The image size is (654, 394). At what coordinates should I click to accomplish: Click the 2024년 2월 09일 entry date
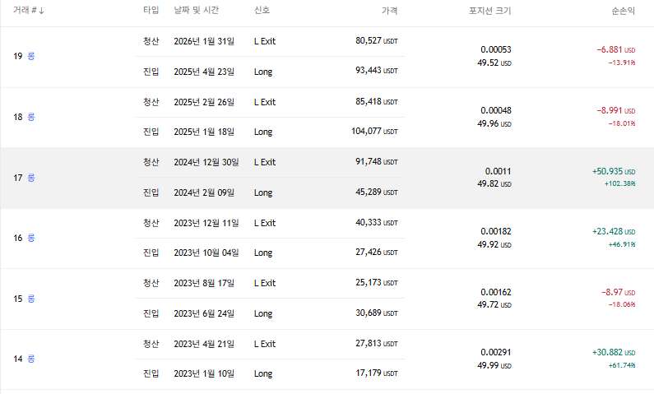(205, 192)
